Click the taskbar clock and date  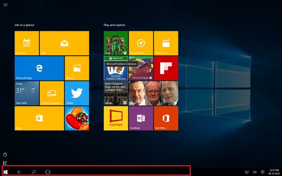(x=274, y=172)
